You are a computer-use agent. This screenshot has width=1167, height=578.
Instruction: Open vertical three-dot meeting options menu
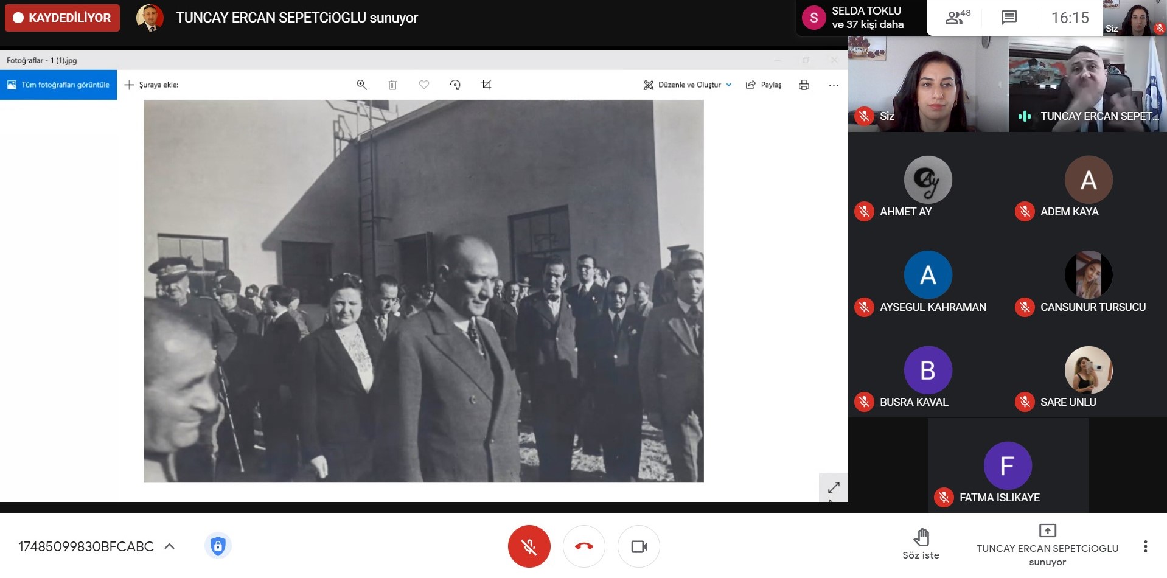pyautogui.click(x=1145, y=546)
